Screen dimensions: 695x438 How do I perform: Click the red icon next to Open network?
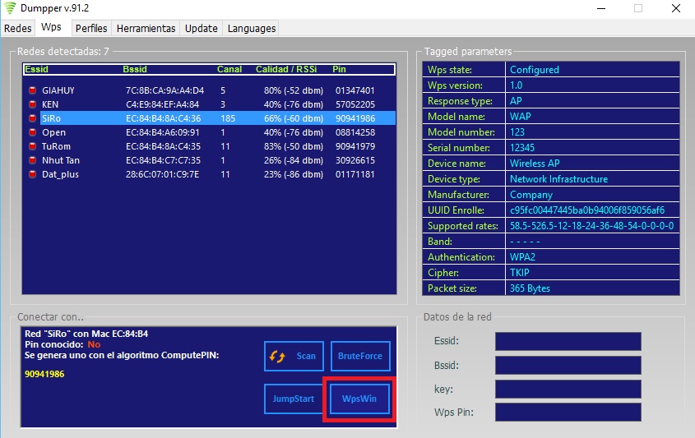32,132
